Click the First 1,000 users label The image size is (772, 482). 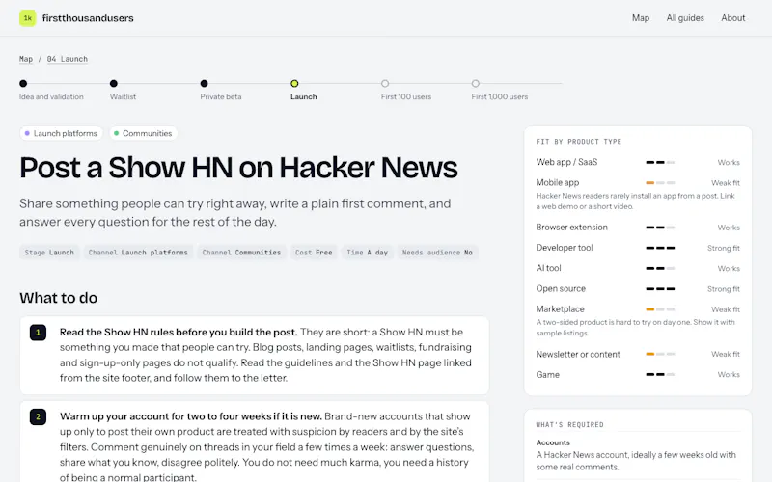(x=499, y=97)
